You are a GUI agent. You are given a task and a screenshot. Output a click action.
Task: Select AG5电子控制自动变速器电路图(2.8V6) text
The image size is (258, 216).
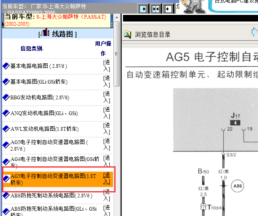click(49, 145)
